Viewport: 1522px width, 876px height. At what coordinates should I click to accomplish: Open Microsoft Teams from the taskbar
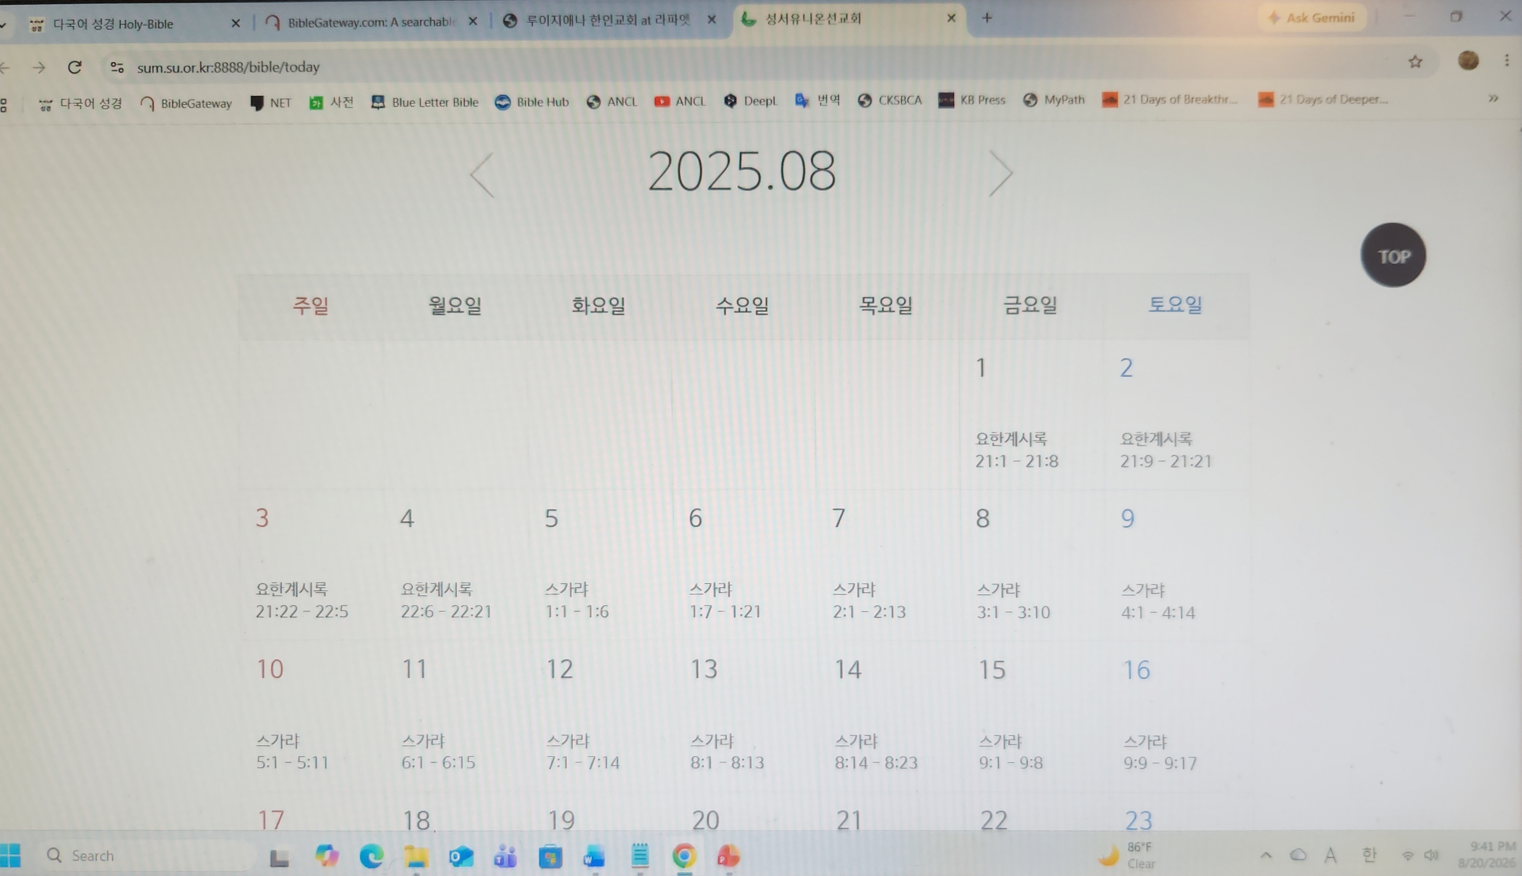point(505,856)
